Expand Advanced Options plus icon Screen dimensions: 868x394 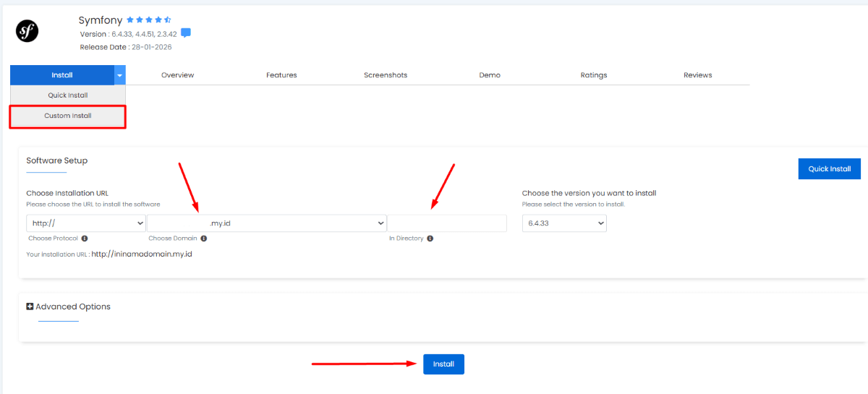[x=30, y=307]
